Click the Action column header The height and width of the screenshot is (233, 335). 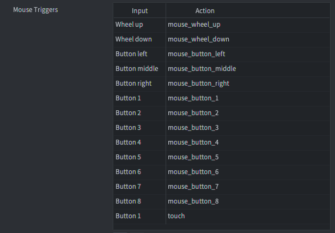tap(205, 10)
